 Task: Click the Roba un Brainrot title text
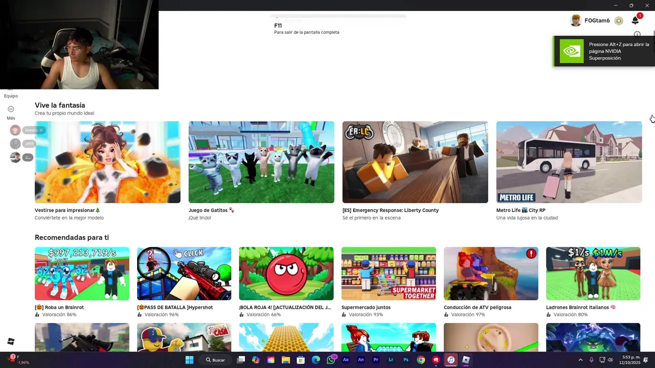pyautogui.click(x=59, y=307)
